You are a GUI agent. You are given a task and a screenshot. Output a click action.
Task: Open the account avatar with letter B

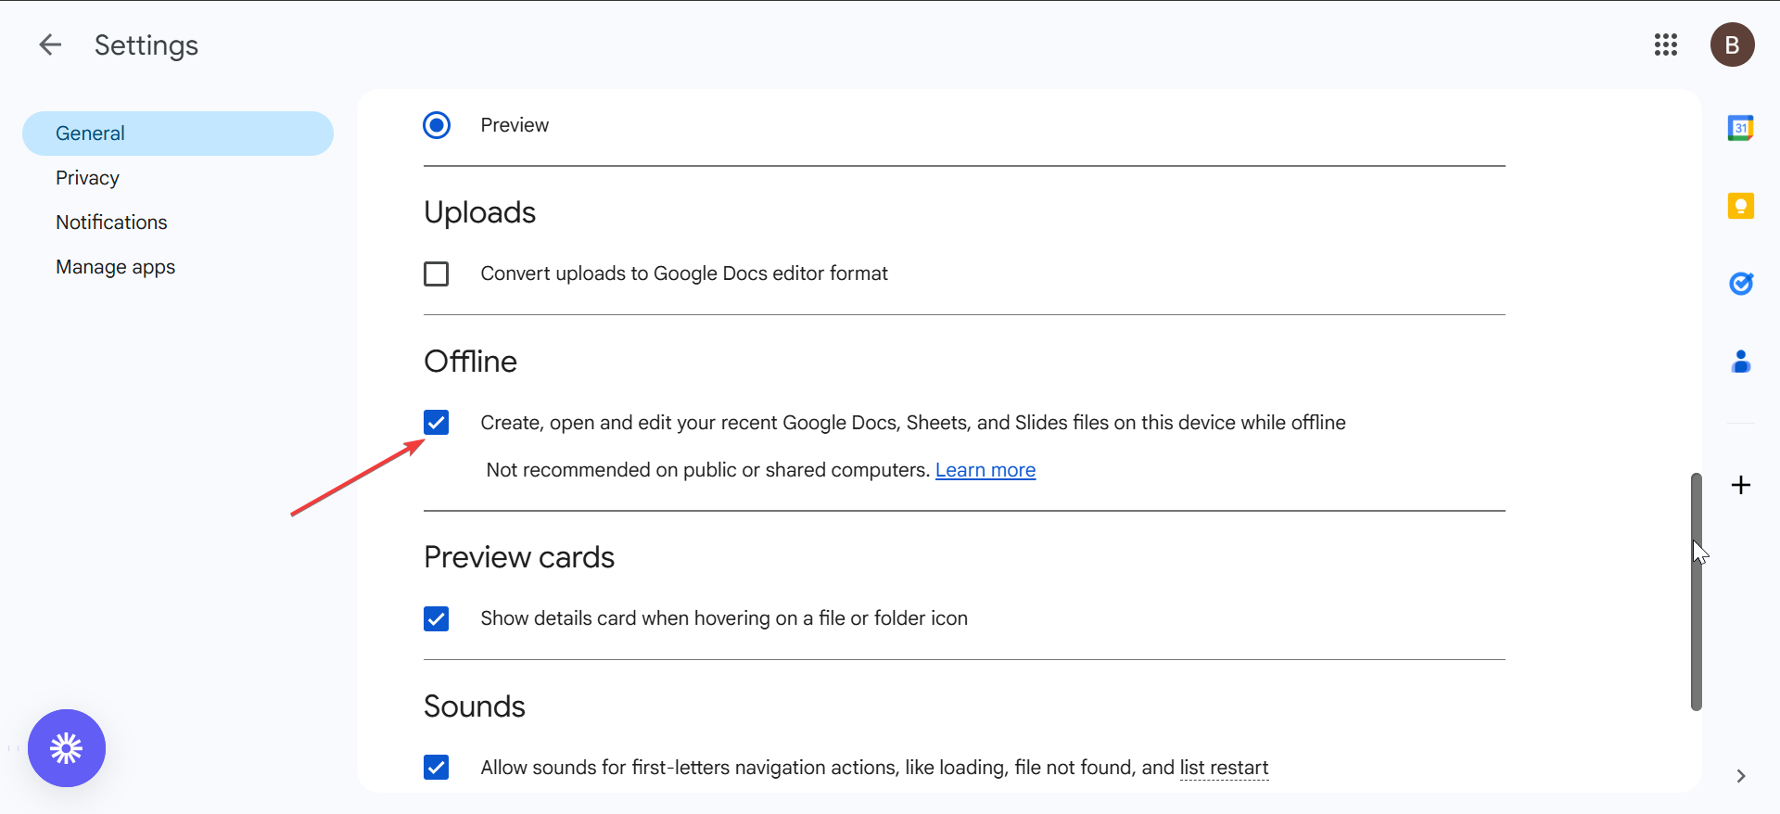[x=1732, y=45]
